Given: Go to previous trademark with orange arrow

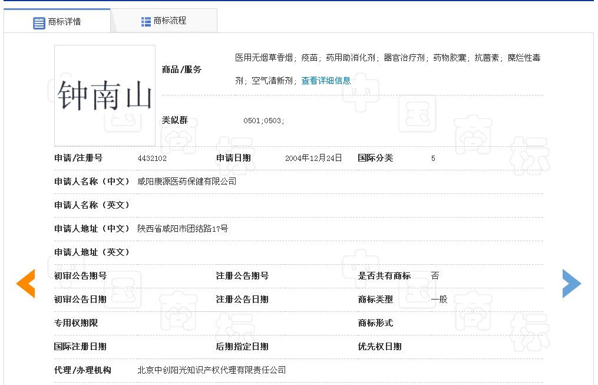Looking at the screenshot, I should (25, 283).
